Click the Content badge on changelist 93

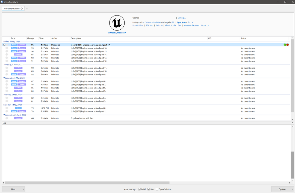pyautogui.click(x=18, y=54)
